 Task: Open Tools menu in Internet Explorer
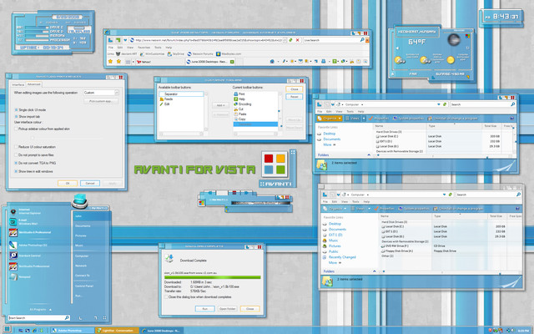(x=158, y=48)
